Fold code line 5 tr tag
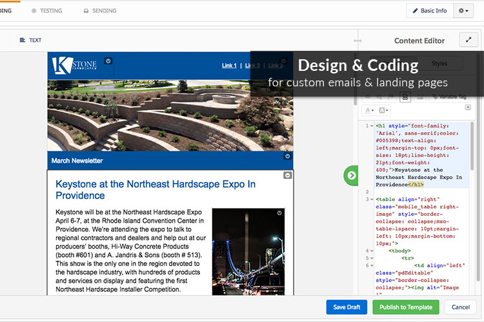Screen dimensions: 484x322 [x=372, y=258]
